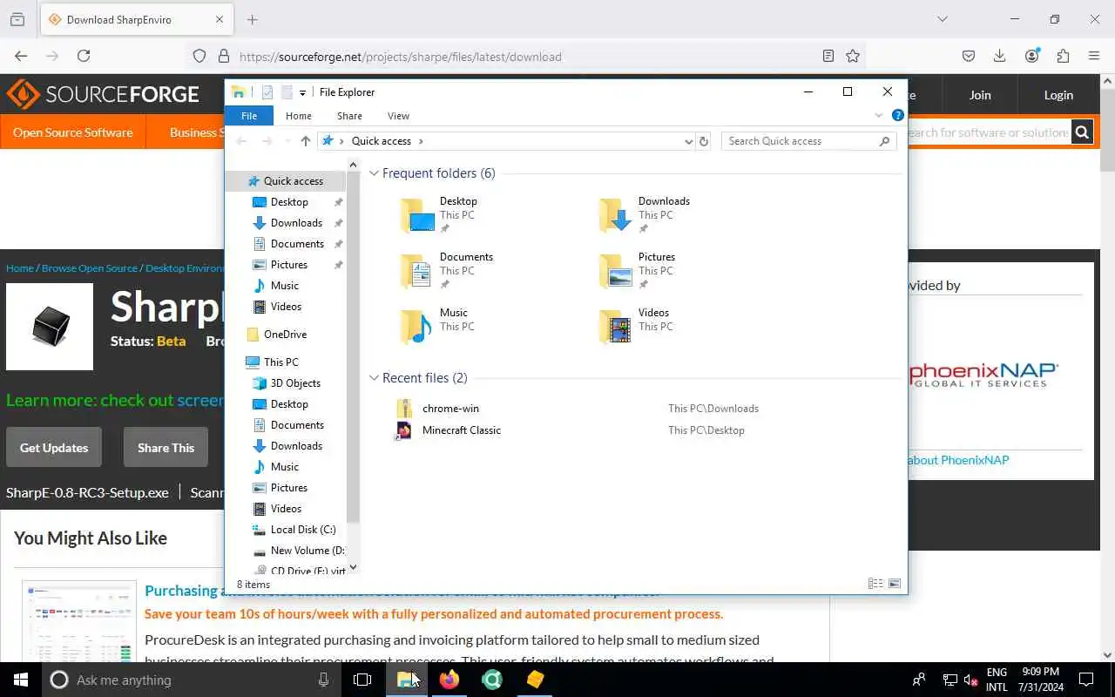Click Firefox taskbar icon
This screenshot has width=1115, height=697.
449,680
